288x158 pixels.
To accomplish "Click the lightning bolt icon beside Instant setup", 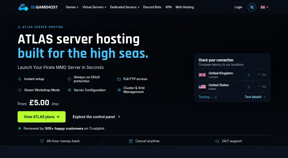I will (x=20, y=79).
